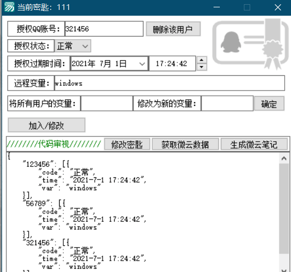The image size is (291, 272).
Task: Click the app logo in title bar
Action: (9, 7)
